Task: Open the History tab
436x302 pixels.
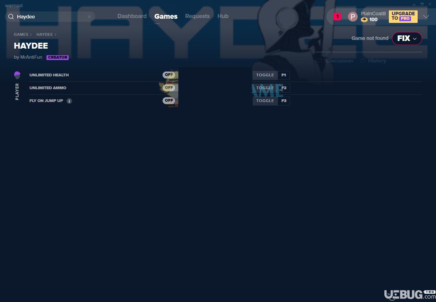Action: [x=374, y=61]
